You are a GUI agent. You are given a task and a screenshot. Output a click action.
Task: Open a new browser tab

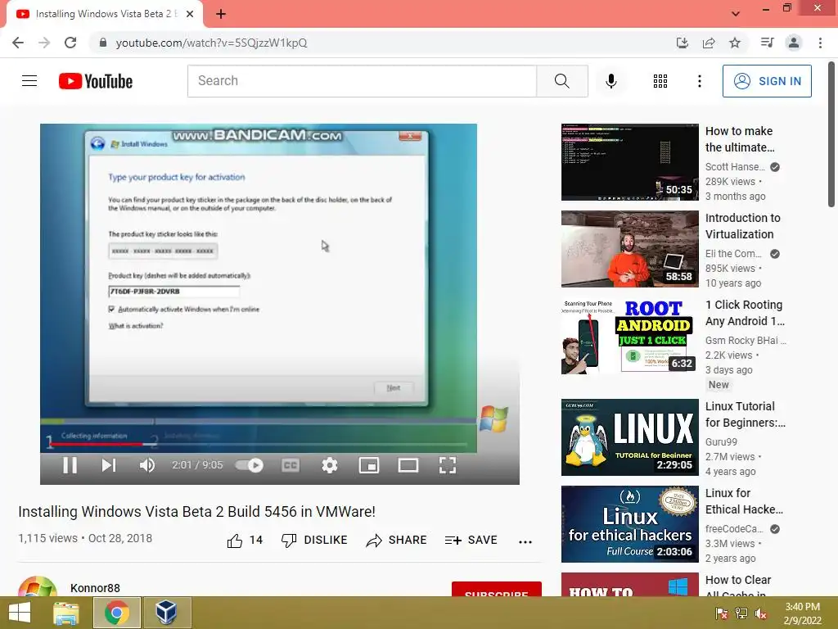pos(221,15)
